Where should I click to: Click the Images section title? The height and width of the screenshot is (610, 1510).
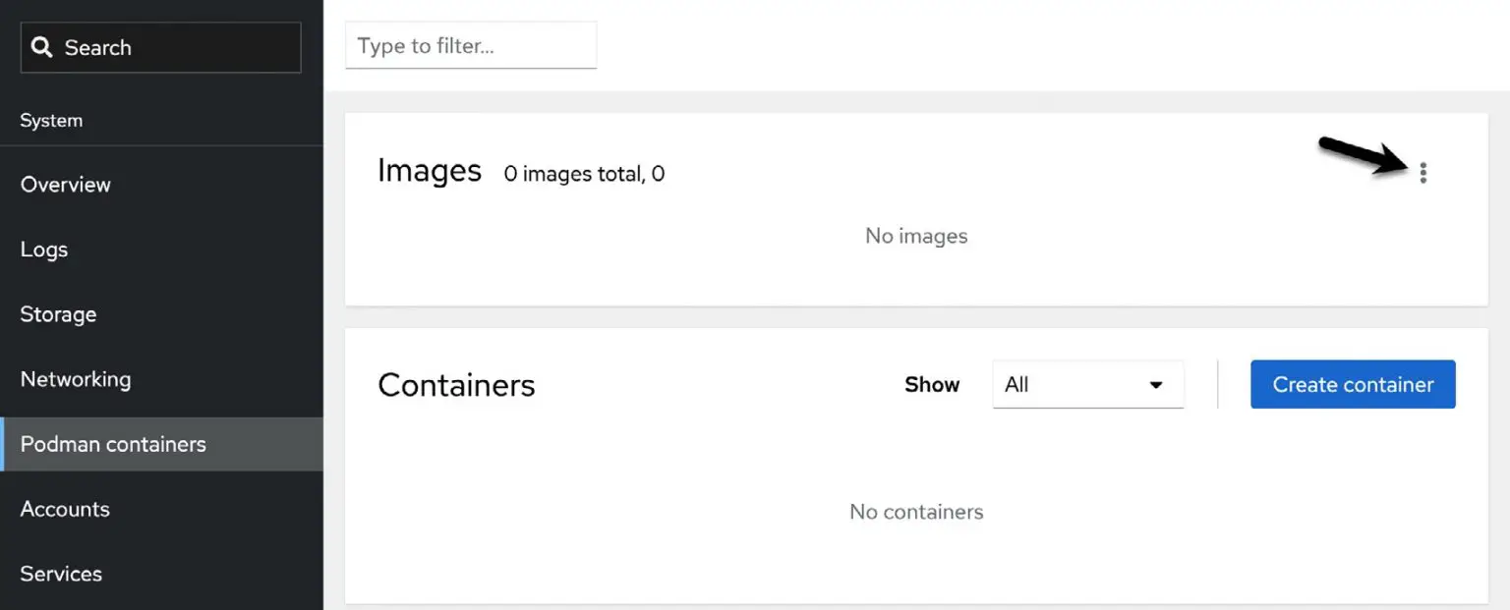click(x=430, y=170)
